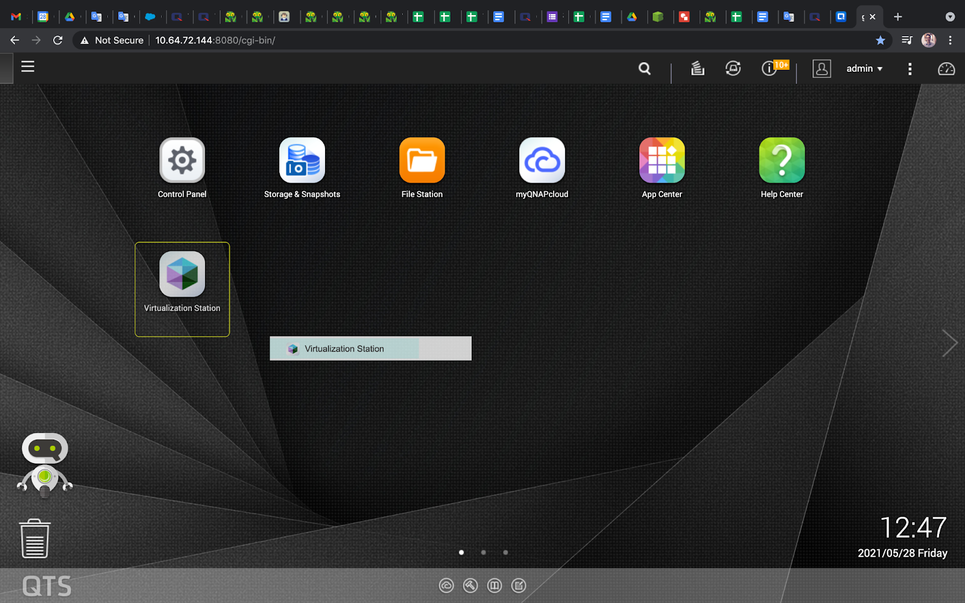
Task: Open the Recycle Bin trash icon
Action: [35, 538]
